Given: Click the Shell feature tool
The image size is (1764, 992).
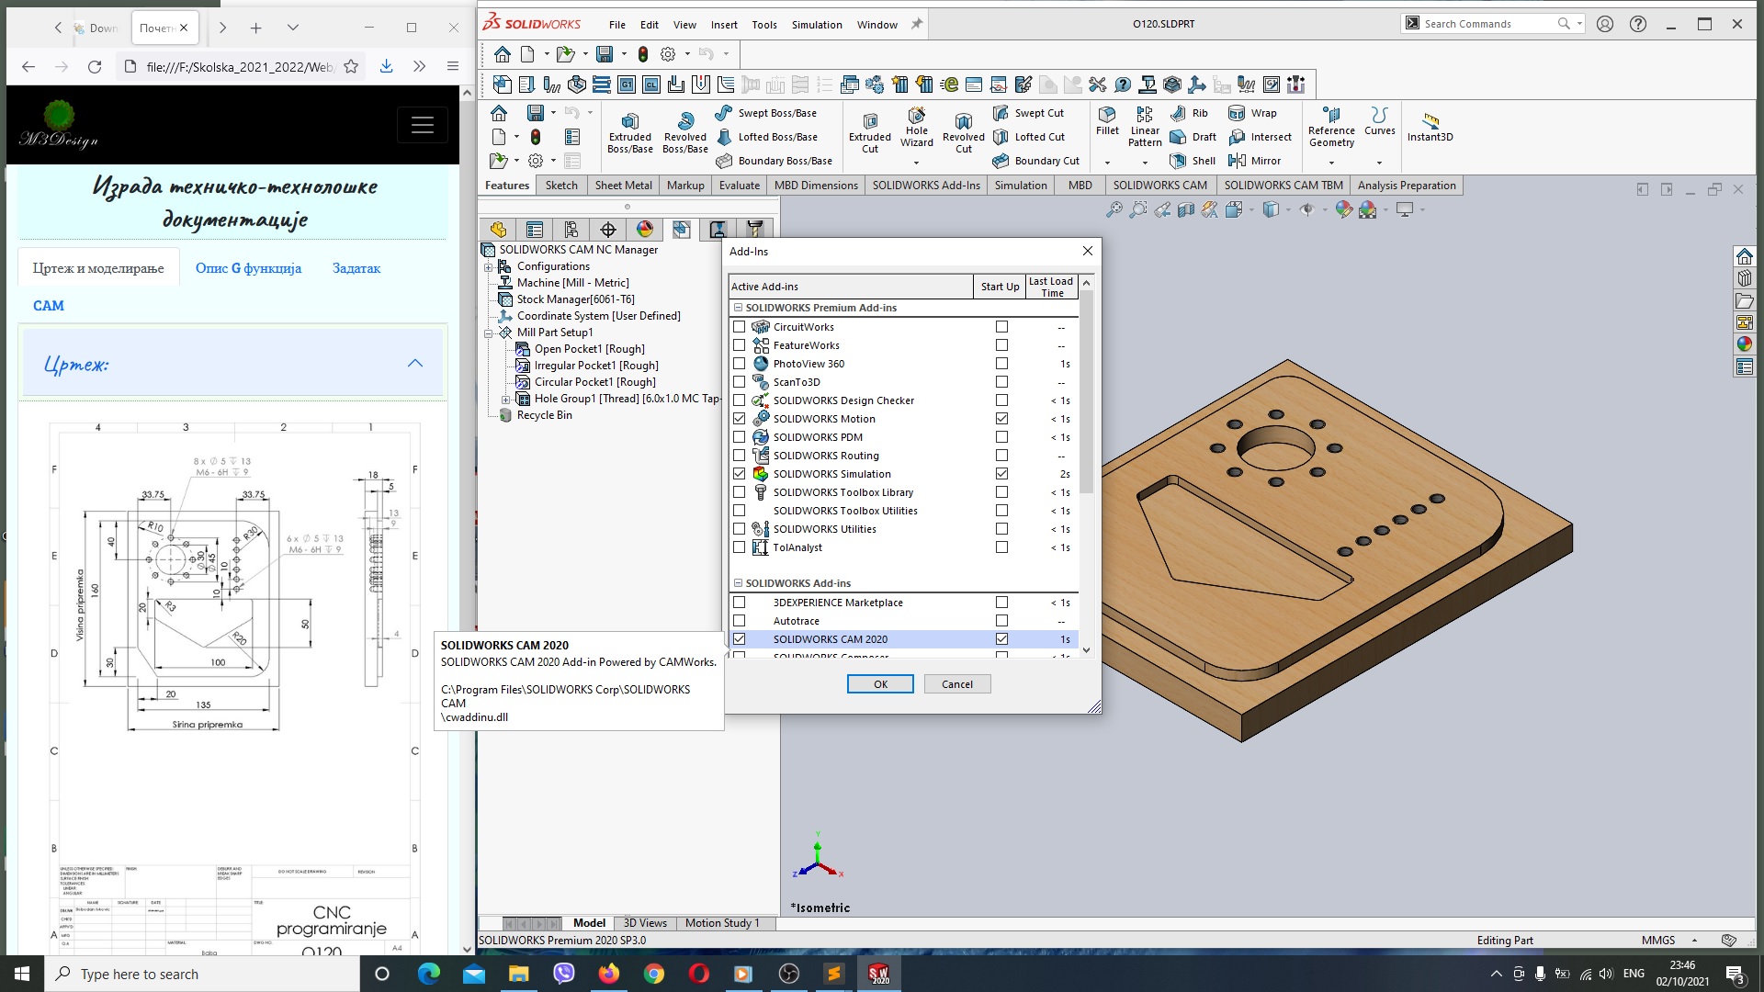Looking at the screenshot, I should click(x=1193, y=161).
